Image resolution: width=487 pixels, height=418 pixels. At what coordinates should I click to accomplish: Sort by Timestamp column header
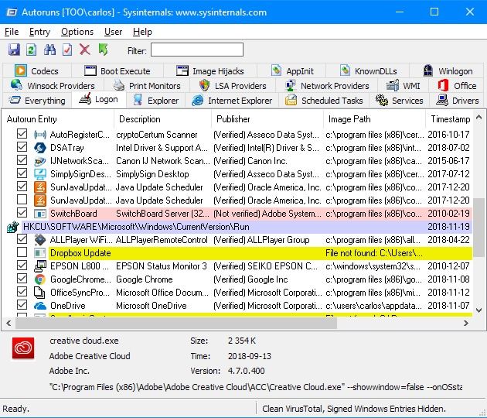450,119
